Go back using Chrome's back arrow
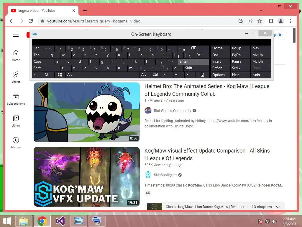The height and width of the screenshot is (227, 302). coord(12,21)
